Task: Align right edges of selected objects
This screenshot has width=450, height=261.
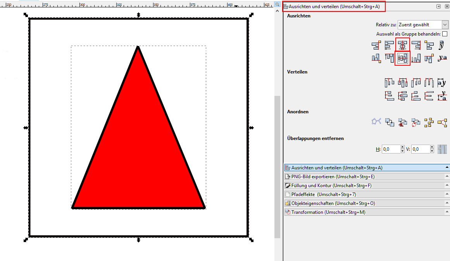Action: click(x=416, y=45)
